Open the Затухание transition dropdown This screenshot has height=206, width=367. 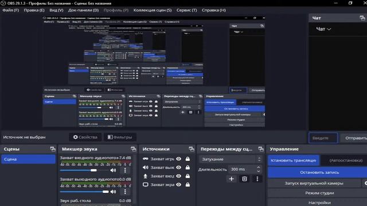click(231, 159)
